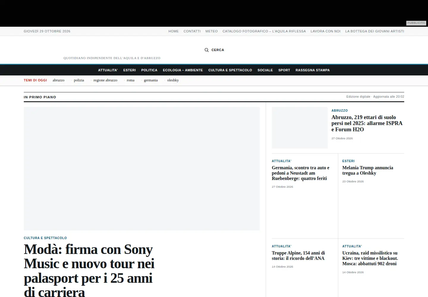Click ABRUZZO category label
The height and width of the screenshot is (297, 428).
(339, 110)
